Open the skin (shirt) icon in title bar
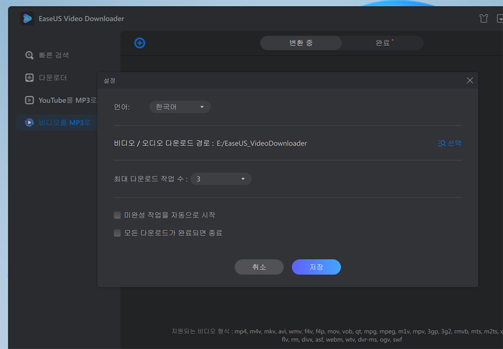The width and height of the screenshot is (503, 349). click(483, 19)
